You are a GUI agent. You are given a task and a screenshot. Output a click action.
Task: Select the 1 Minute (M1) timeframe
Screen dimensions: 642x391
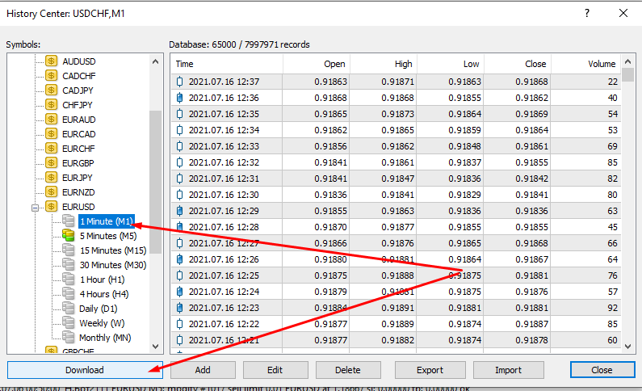107,221
